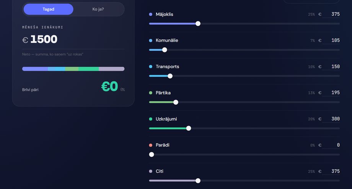
Task: Click the Pārtika slider handle
Action: (x=176, y=102)
